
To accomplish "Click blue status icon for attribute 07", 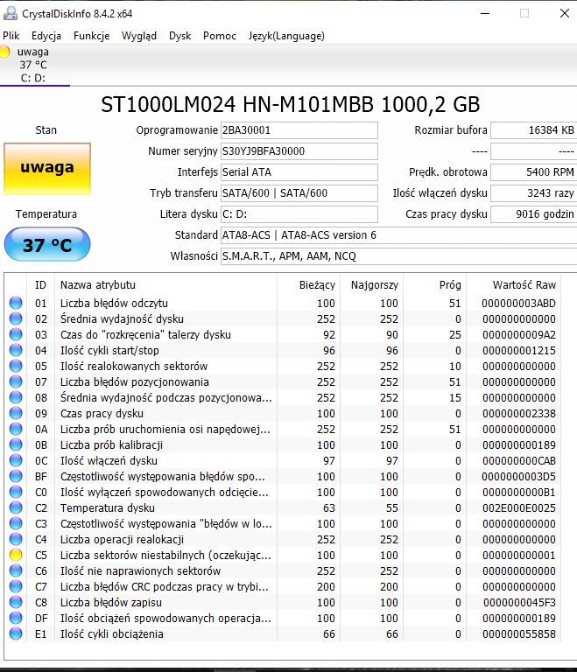I will coord(16,381).
